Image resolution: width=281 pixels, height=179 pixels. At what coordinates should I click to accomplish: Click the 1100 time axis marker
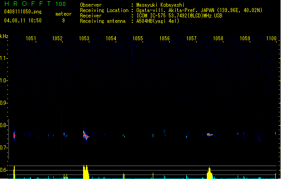tap(271, 38)
